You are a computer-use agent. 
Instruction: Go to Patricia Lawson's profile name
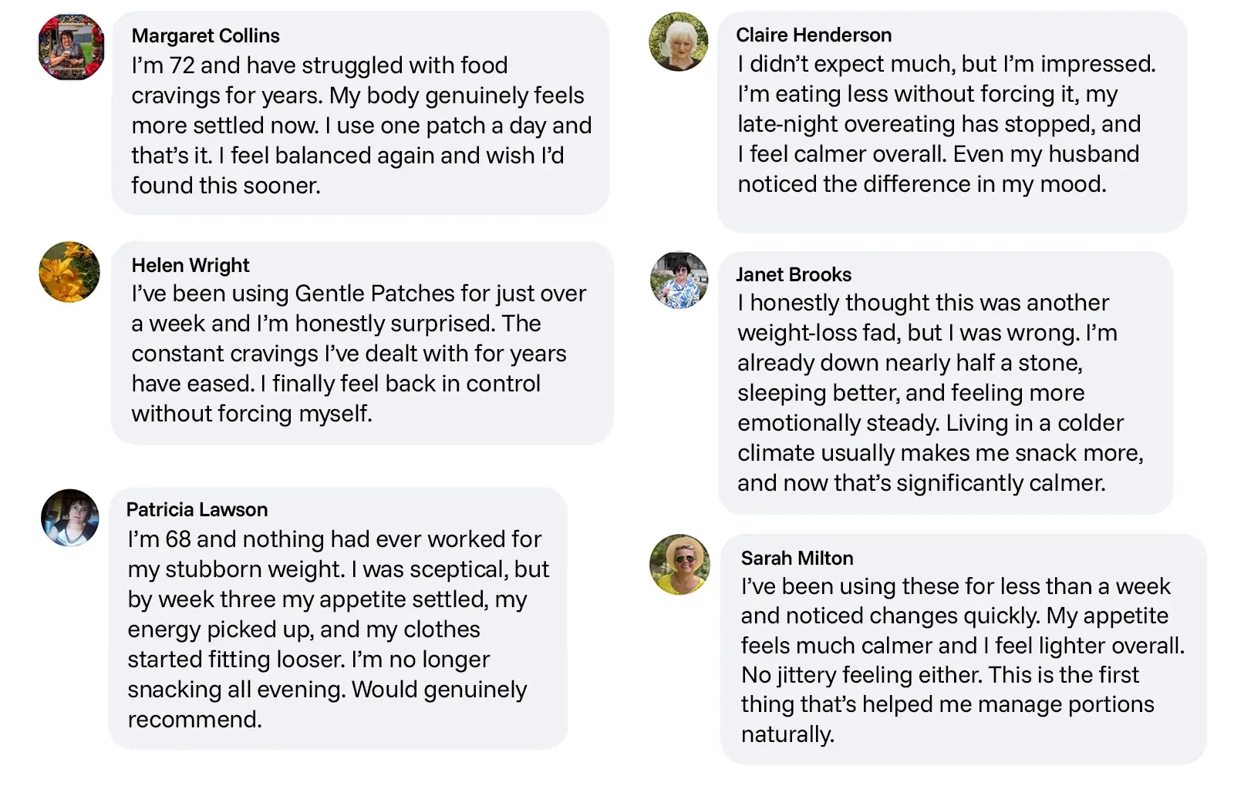pos(197,509)
